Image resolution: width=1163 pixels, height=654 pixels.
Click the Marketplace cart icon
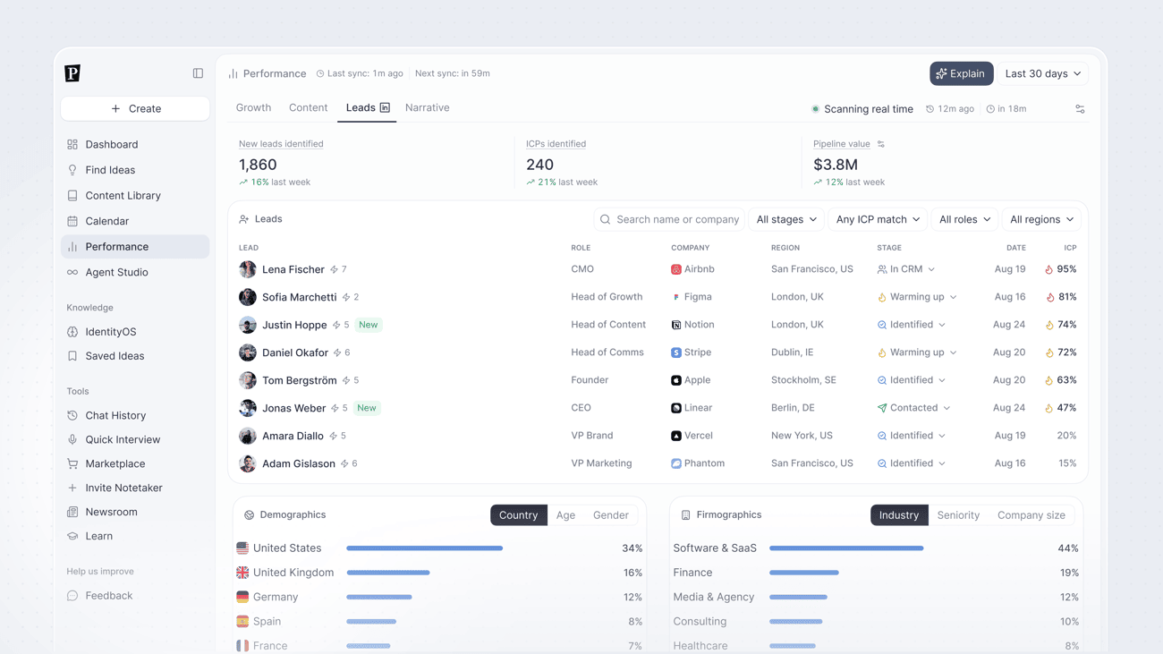click(72, 463)
